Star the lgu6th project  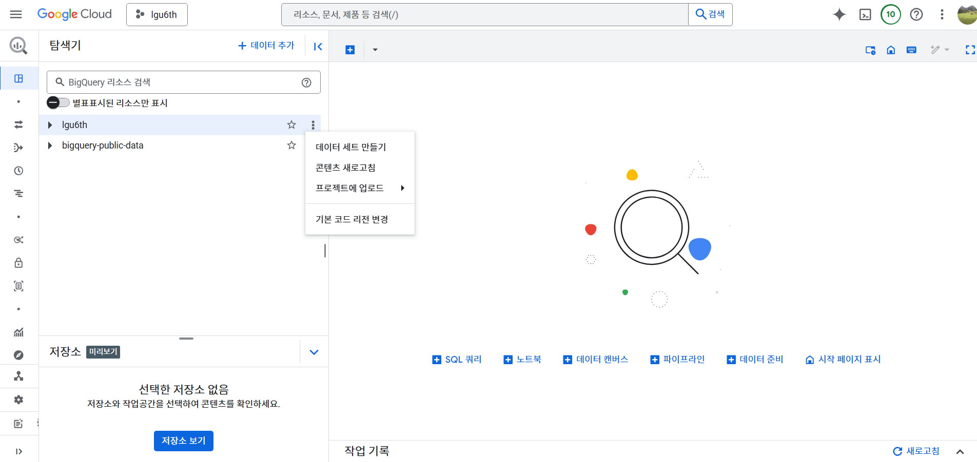(x=291, y=124)
